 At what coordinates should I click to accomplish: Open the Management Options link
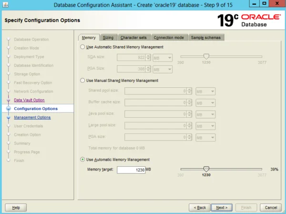[32, 117]
